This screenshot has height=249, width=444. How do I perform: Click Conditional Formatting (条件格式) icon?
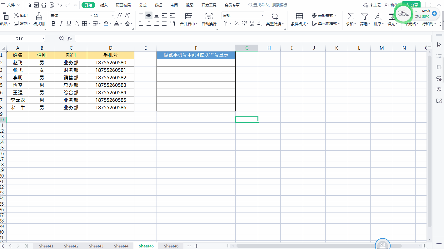[299, 16]
